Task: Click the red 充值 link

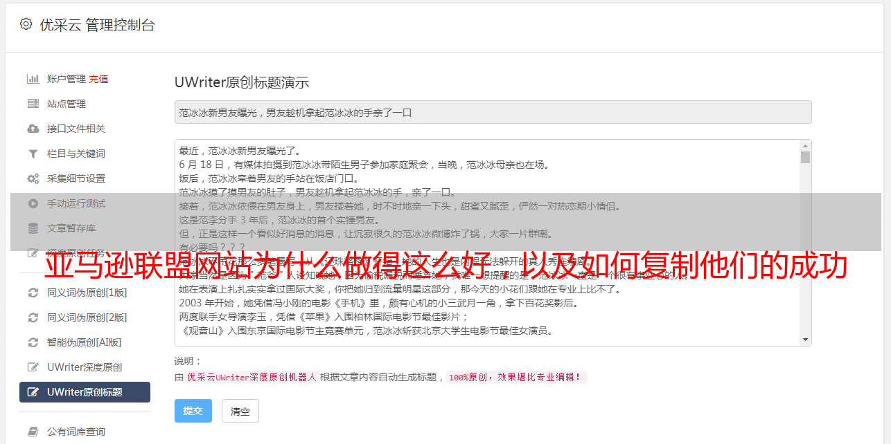Action: click(98, 79)
